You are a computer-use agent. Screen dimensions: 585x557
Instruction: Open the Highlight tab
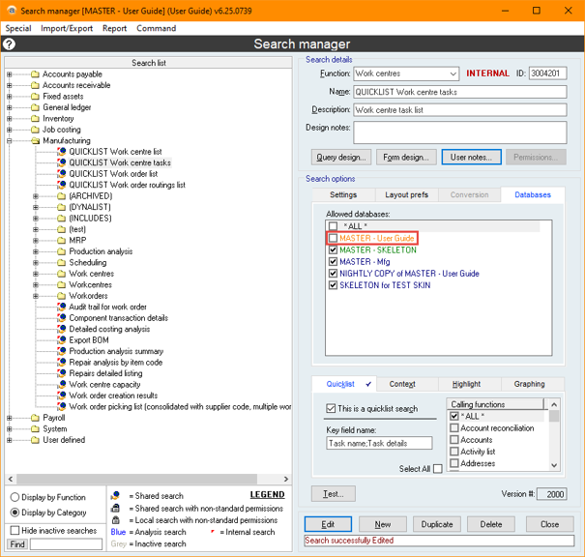466,384
